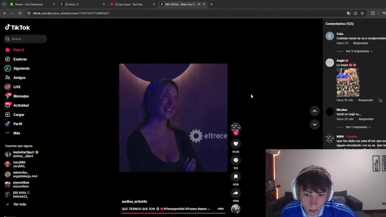The height and width of the screenshot is (217, 386).
Task: Mute the TikTok tab audio icon
Action: [x=199, y=4]
